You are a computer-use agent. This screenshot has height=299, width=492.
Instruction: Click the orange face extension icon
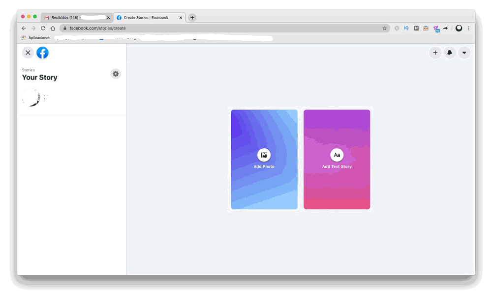coord(426,28)
